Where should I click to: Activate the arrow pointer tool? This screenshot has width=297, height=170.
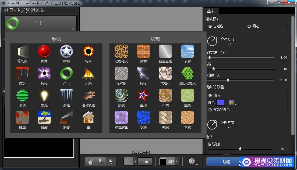(x=111, y=161)
